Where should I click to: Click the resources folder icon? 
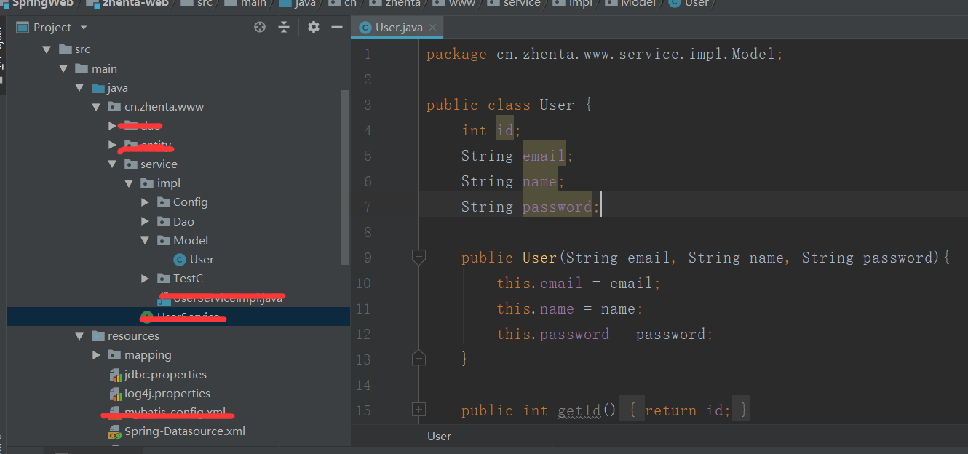pos(98,336)
